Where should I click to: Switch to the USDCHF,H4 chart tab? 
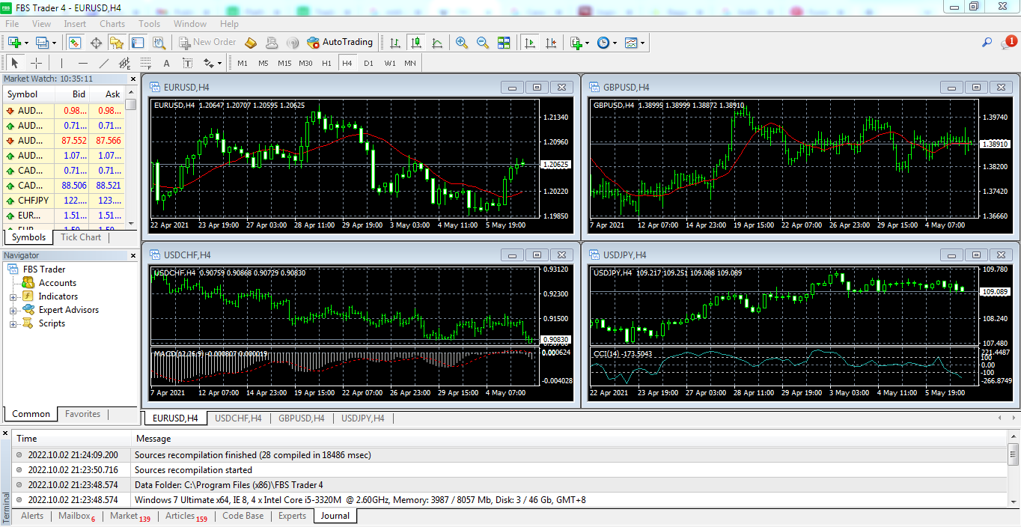point(238,418)
